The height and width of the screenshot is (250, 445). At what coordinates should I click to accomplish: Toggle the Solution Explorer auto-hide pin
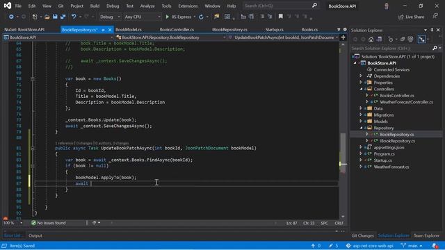pos(432,30)
